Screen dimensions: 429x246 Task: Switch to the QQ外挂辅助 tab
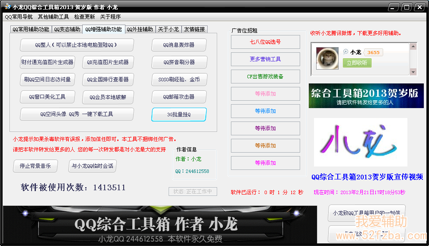pos(140,29)
